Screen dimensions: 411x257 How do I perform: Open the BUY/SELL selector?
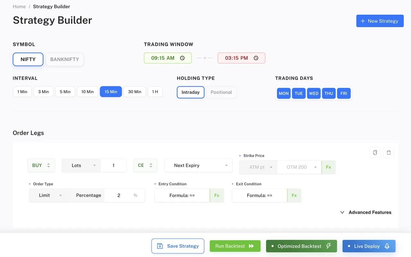[41, 165]
